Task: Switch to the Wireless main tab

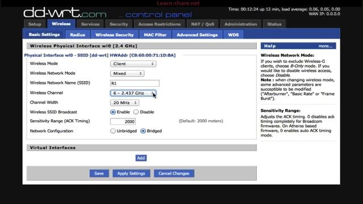Action: [x=61, y=24]
